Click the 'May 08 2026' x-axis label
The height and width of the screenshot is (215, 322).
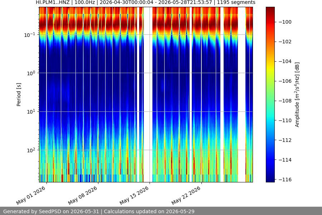83,195
